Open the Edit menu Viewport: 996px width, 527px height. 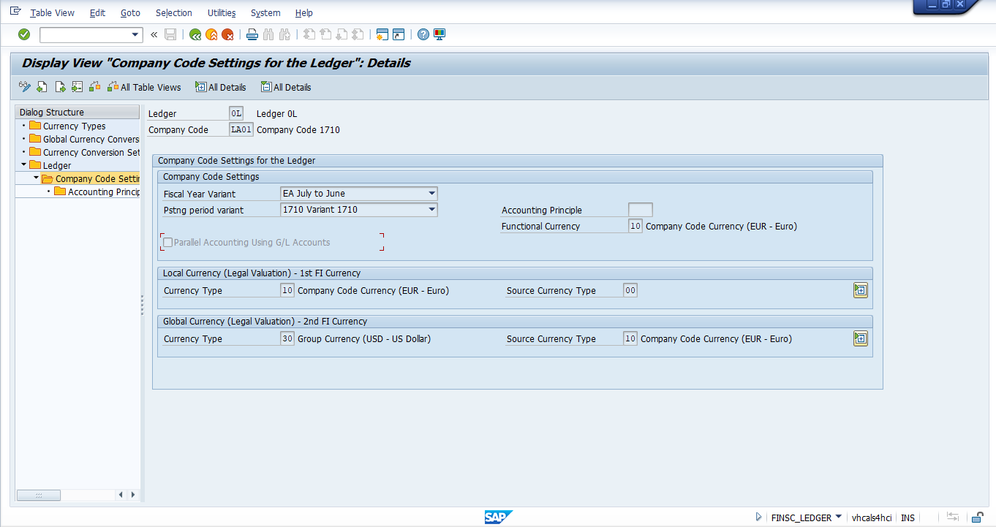click(97, 12)
